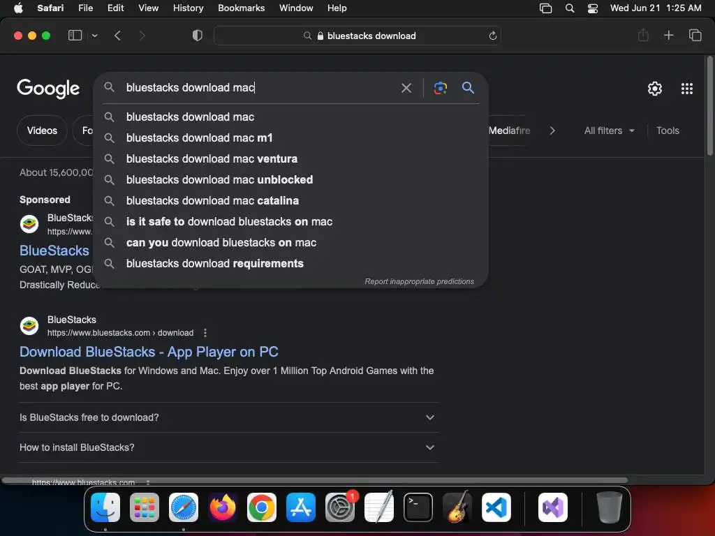The image size is (715, 536).
Task: Pick suggestion 'bluestacks download requirements'
Action: coord(291,263)
